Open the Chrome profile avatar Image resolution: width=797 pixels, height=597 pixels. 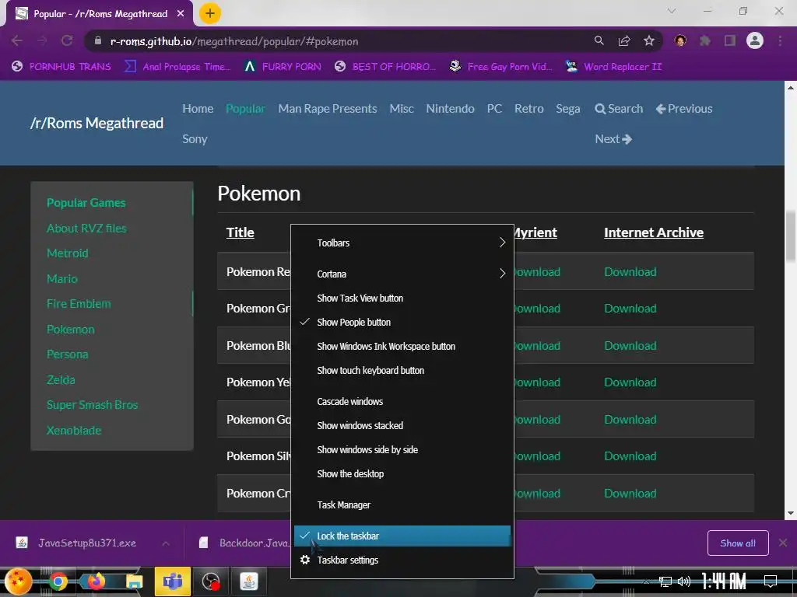pyautogui.click(x=755, y=40)
